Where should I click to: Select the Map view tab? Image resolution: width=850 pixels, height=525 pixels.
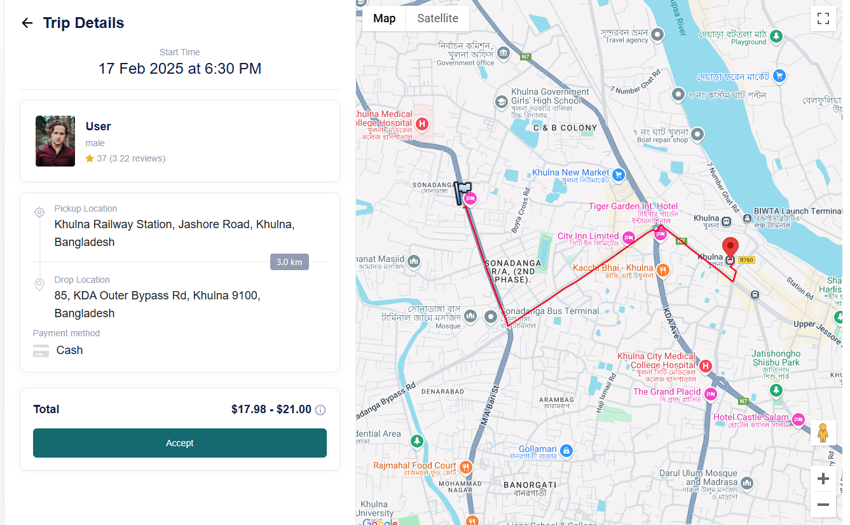click(384, 18)
